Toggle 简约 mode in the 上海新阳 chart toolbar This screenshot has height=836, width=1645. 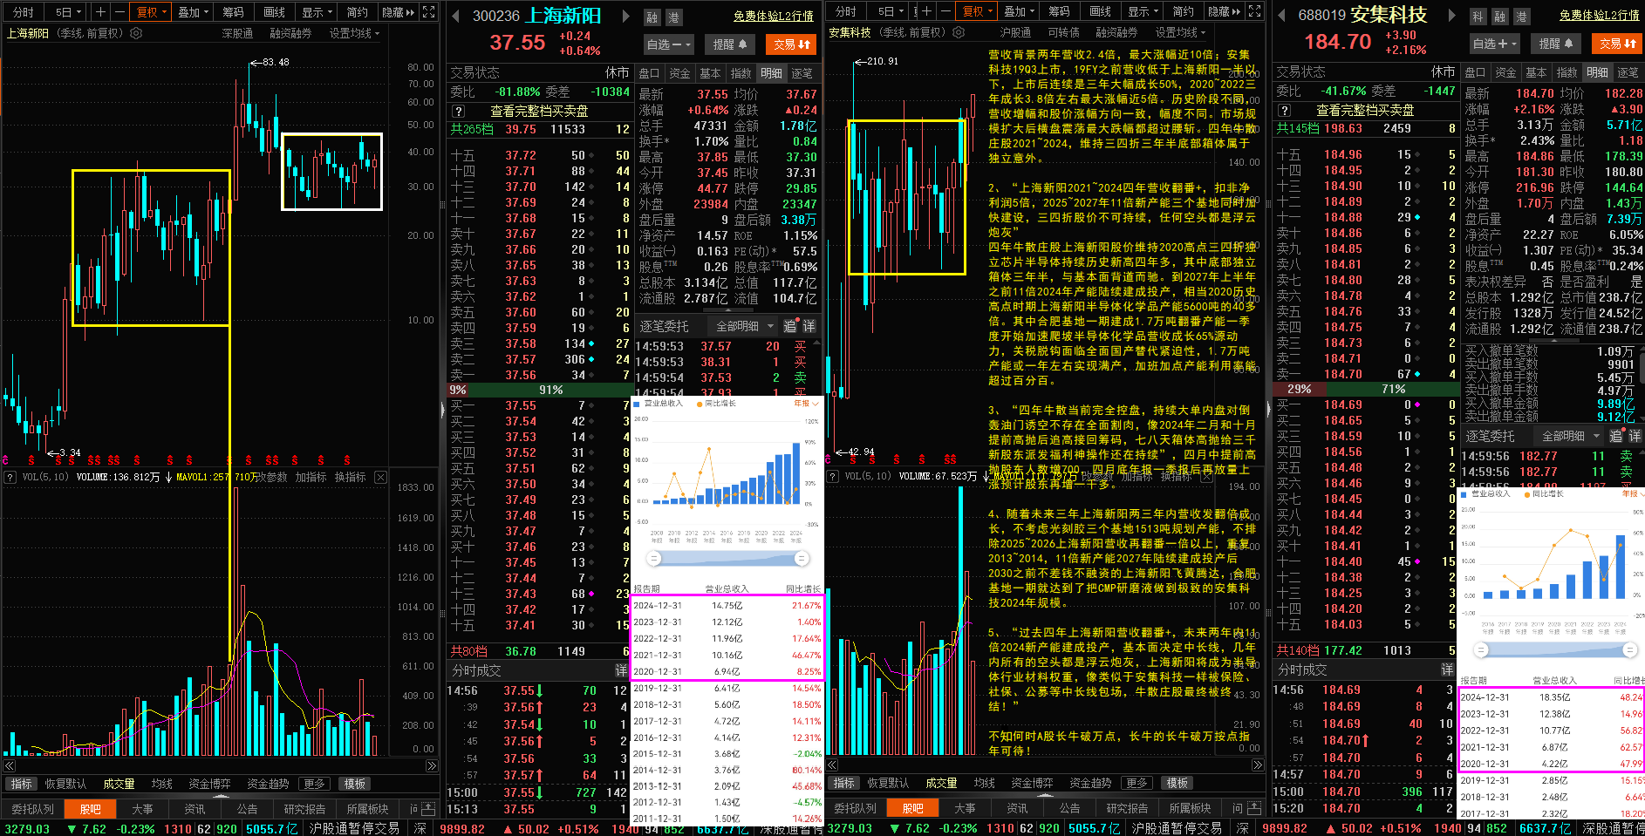pos(357,12)
